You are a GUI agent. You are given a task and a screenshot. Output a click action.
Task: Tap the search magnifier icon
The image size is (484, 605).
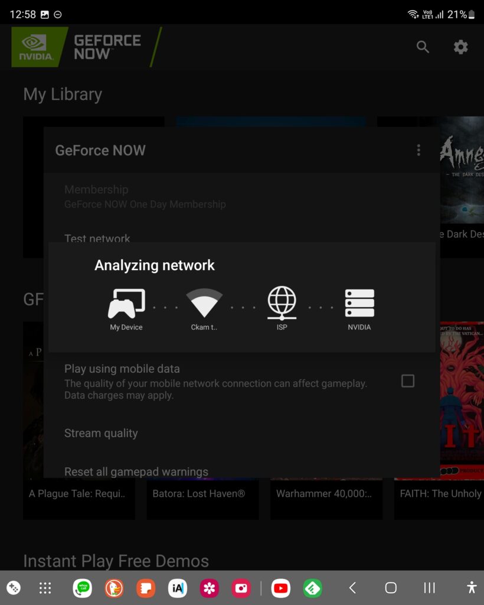(423, 47)
